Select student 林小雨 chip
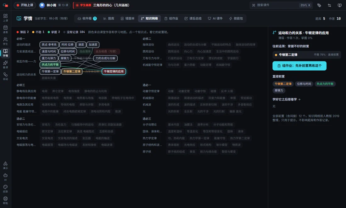Viewport: 346px width, 208px height. pyautogui.click(x=54, y=5)
